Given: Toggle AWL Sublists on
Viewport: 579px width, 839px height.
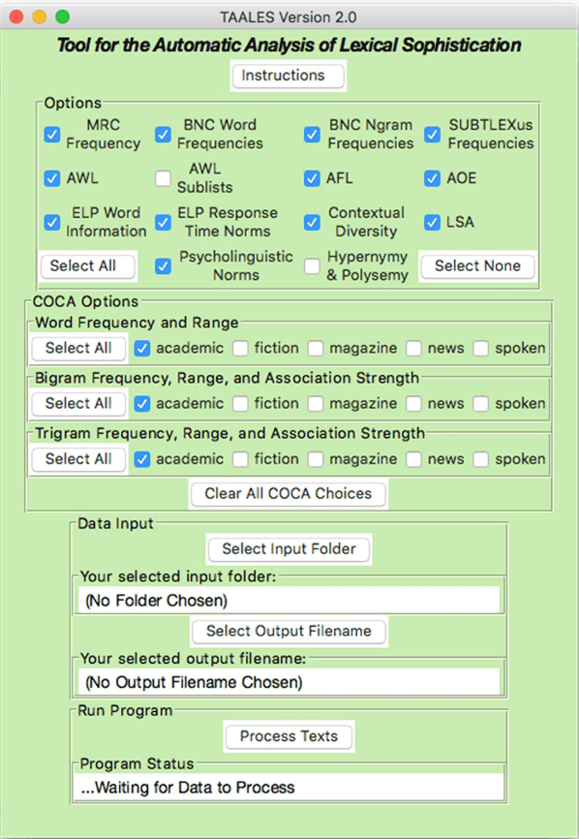Looking at the screenshot, I should (163, 178).
